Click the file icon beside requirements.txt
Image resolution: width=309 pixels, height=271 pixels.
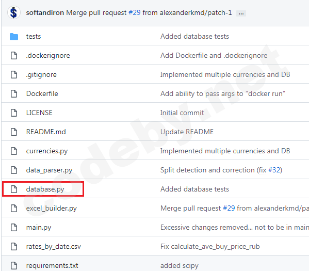[14, 265]
